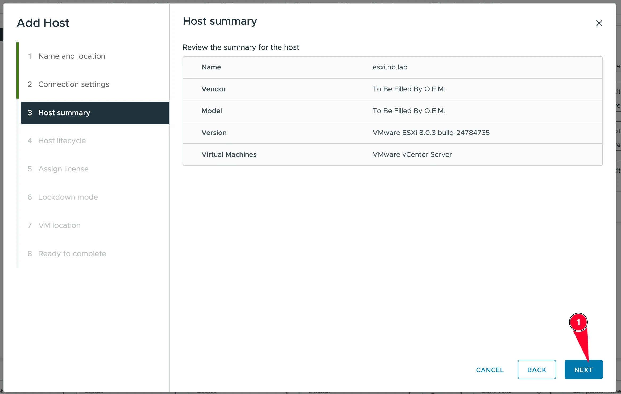Viewport: 621px width, 394px height.
Task: Click the version VMware ESXi 8.0.3 build-24784735
Action: (x=431, y=133)
